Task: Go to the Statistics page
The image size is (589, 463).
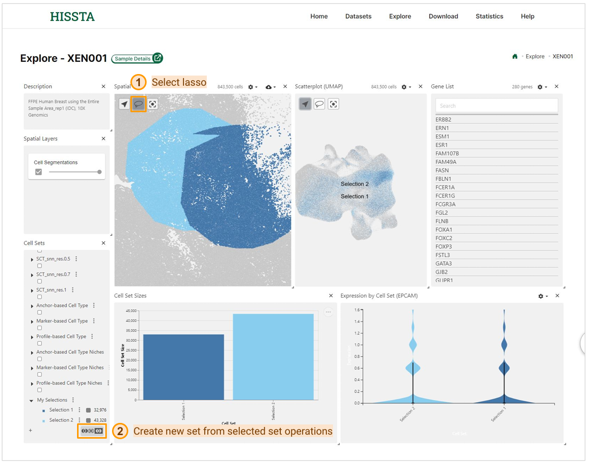Action: (x=489, y=16)
